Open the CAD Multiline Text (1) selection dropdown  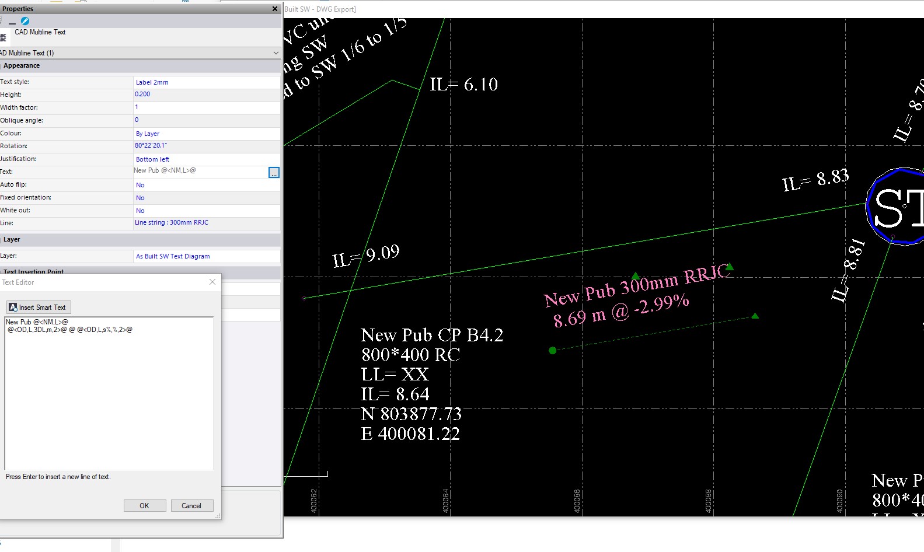276,53
